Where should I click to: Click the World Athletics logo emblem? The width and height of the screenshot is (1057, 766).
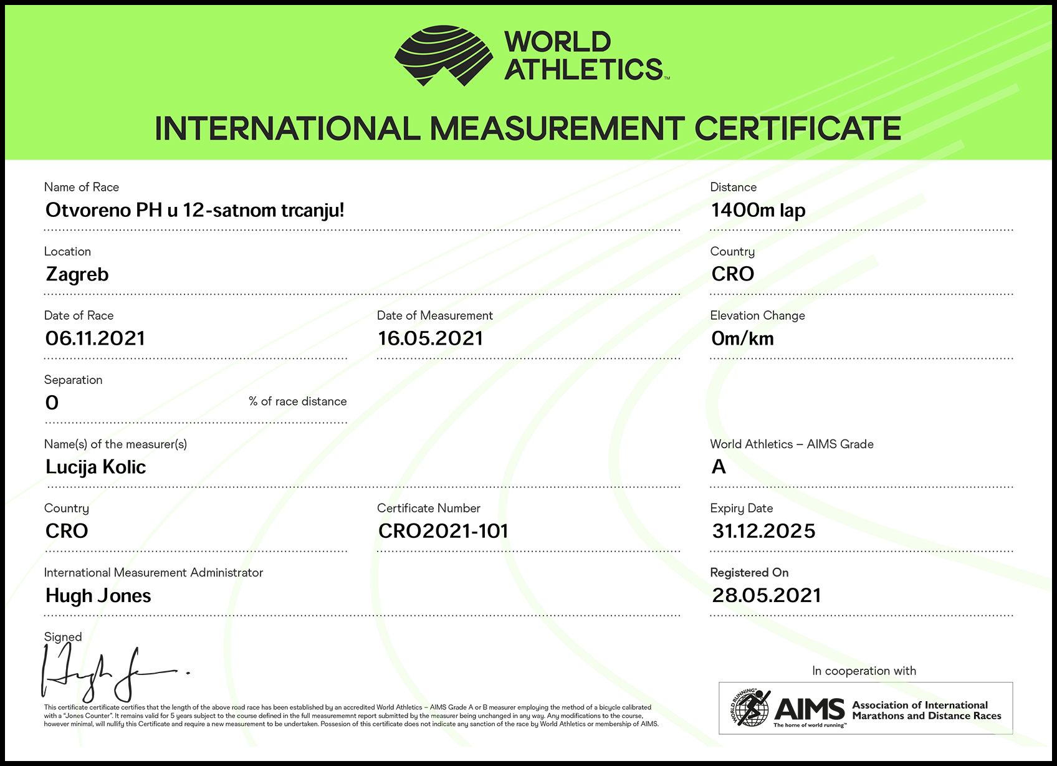(444, 55)
